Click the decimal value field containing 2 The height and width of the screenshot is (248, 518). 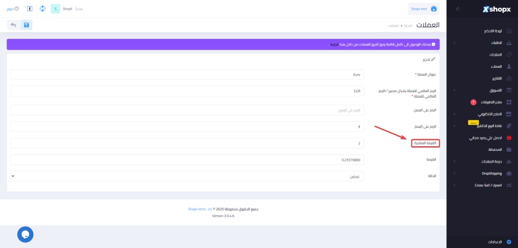[x=187, y=143]
